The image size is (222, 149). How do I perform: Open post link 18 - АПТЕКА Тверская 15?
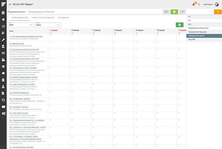click(19, 92)
